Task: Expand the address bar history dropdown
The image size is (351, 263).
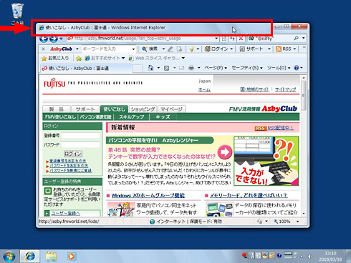Action: click(x=216, y=39)
